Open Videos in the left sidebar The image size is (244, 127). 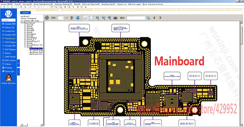pyautogui.click(x=7, y=64)
